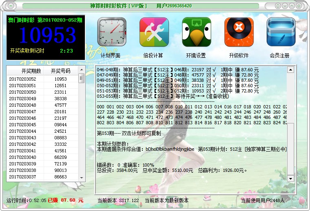Viewport: 310px width, 211px height.
Task: Click the number row starting with 464 466
Action: (192, 117)
